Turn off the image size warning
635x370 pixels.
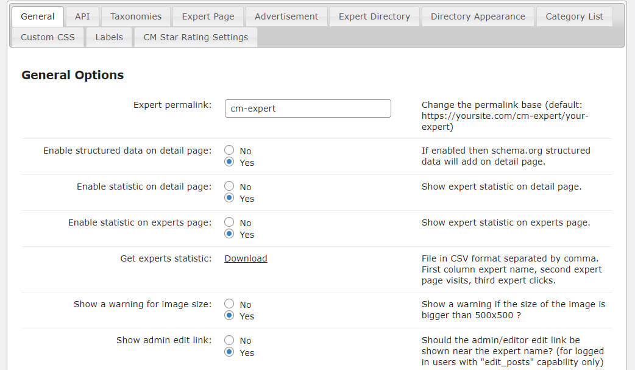[229, 304]
